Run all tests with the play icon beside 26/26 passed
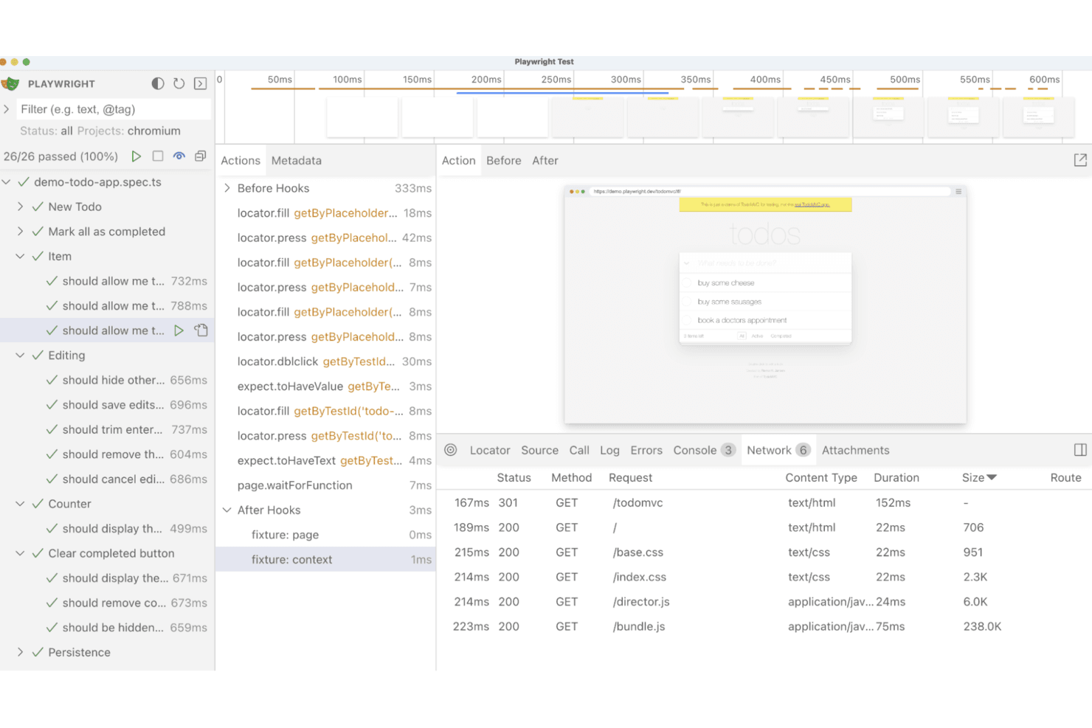Screen dimensions: 1092x728 click(x=136, y=156)
